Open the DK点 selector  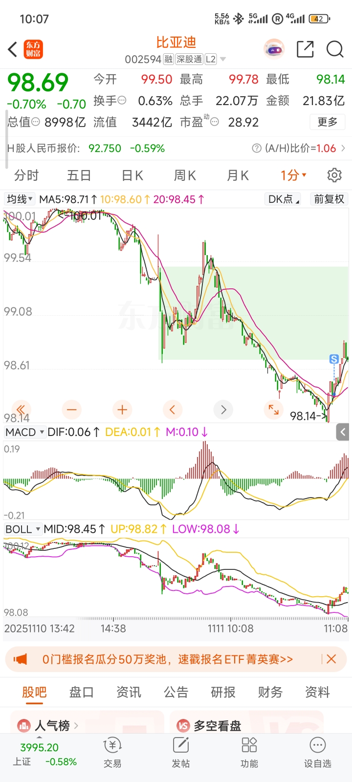pyautogui.click(x=284, y=199)
